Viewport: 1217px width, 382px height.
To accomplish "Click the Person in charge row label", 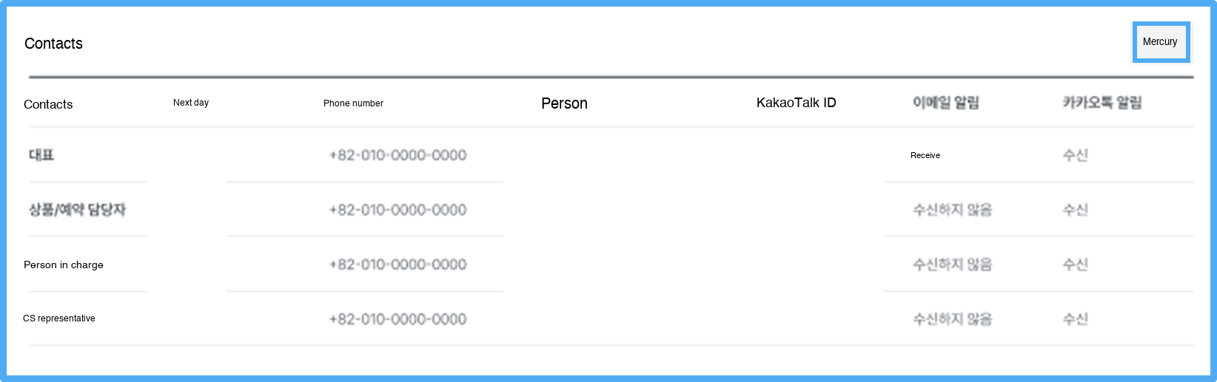I will [64, 265].
